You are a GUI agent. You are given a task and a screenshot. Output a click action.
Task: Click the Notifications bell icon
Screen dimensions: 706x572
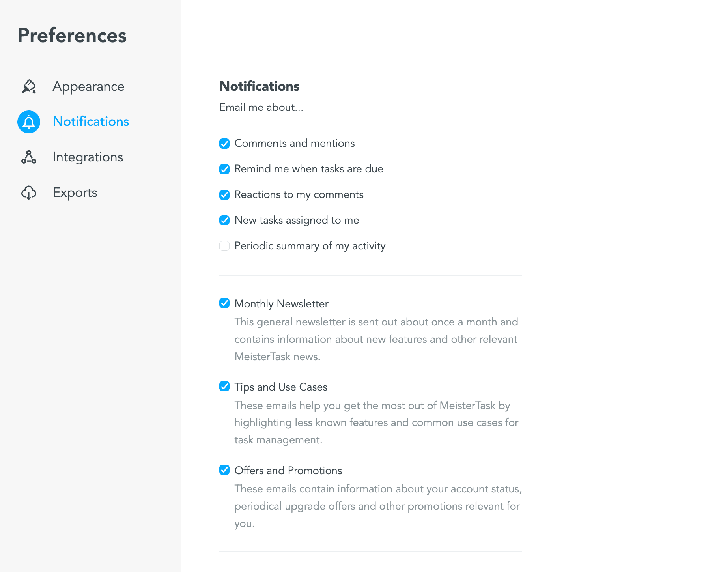coord(29,122)
